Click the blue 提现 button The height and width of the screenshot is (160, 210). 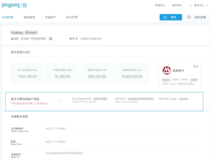click(x=171, y=17)
